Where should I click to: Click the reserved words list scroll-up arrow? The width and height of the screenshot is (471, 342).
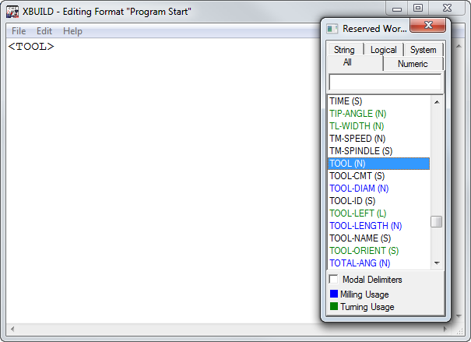[437, 102]
